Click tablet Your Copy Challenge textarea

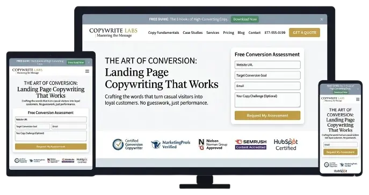pyautogui.click(x=50, y=136)
